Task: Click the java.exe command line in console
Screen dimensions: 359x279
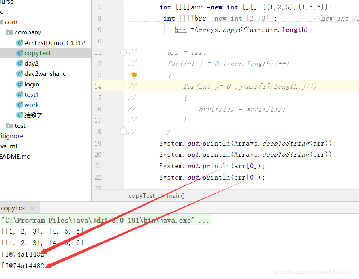Action: point(107,220)
